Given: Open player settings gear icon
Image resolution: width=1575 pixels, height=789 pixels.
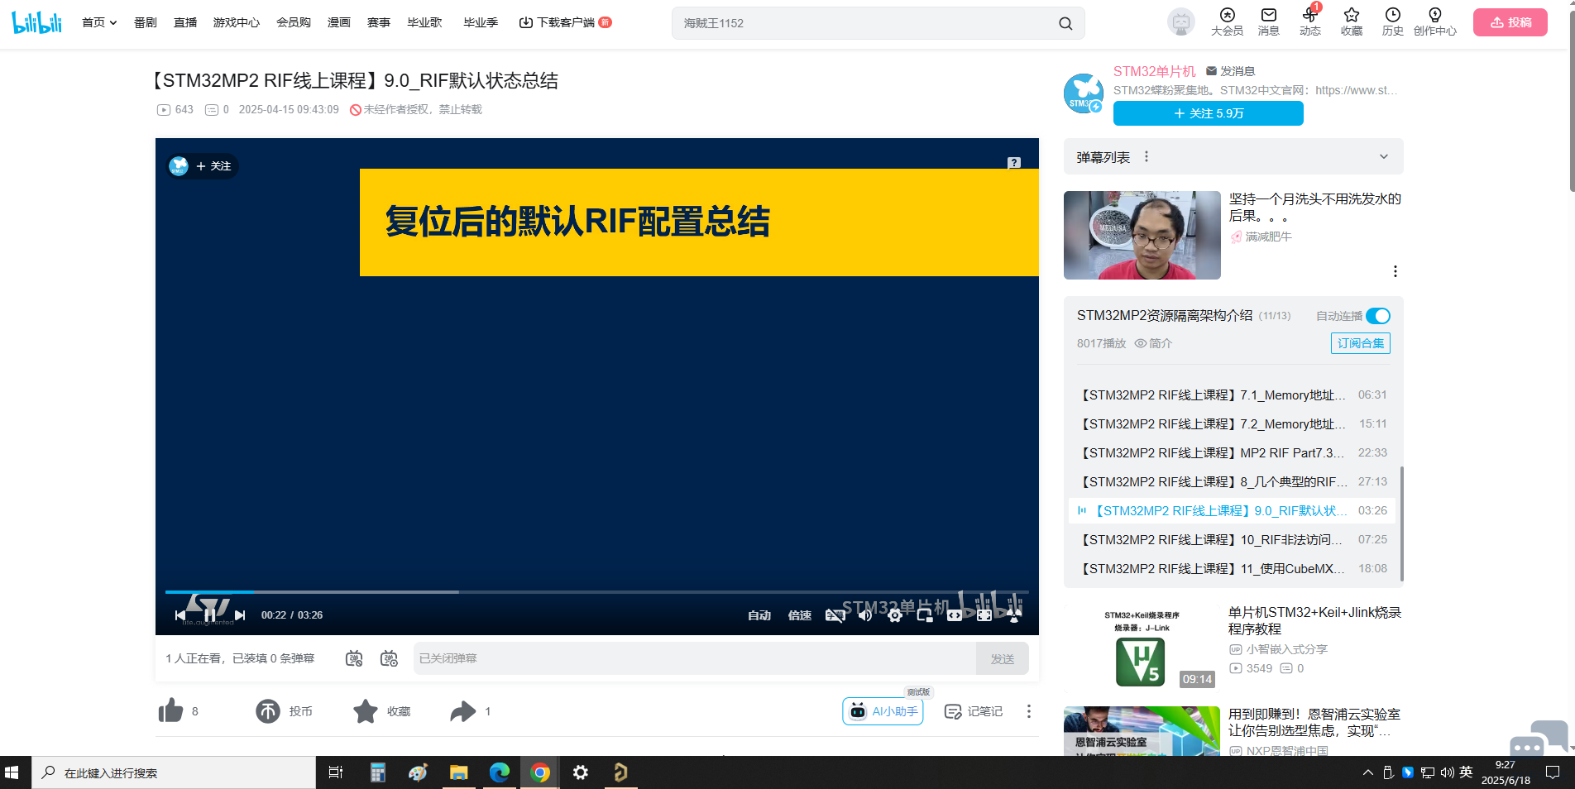Looking at the screenshot, I should [895, 615].
